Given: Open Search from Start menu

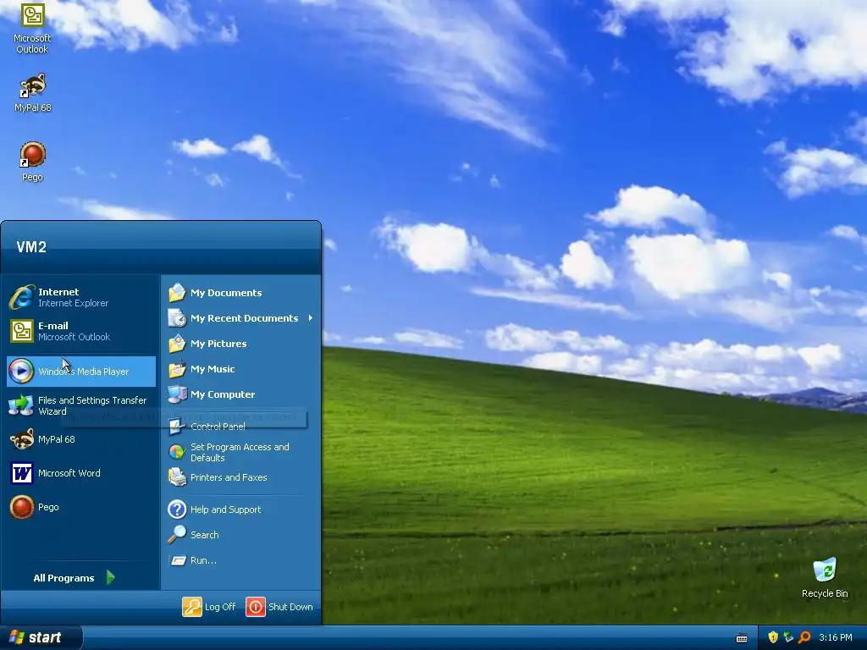Looking at the screenshot, I should [241, 535].
